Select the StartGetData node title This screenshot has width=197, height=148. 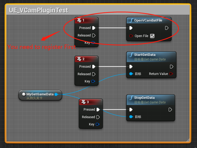[x=145, y=55]
